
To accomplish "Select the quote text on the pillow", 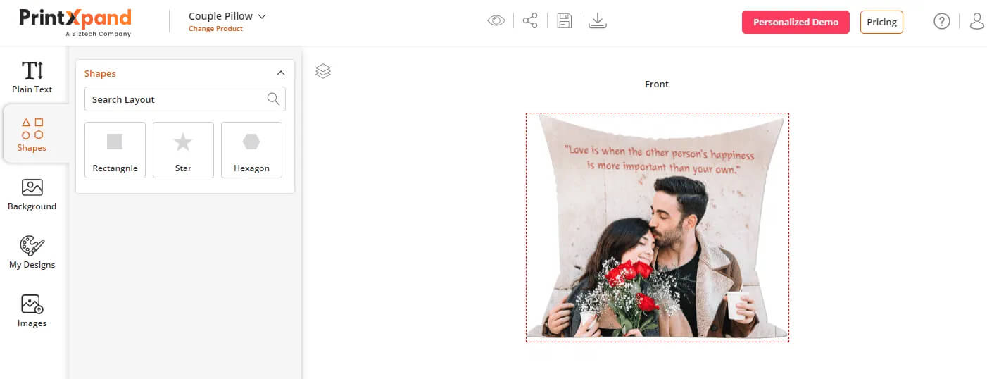I will tap(659, 159).
